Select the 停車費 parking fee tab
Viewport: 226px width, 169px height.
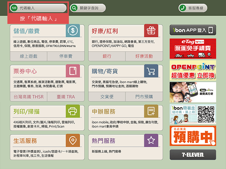[66, 56]
